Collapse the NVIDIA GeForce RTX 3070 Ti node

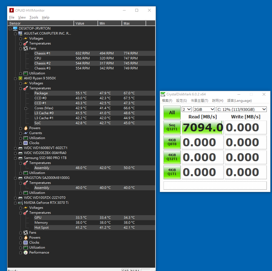[15, 203]
